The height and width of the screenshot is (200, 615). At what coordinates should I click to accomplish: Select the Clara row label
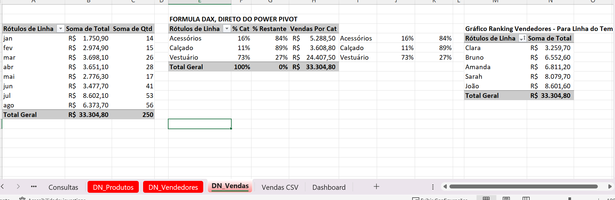[x=495, y=48]
